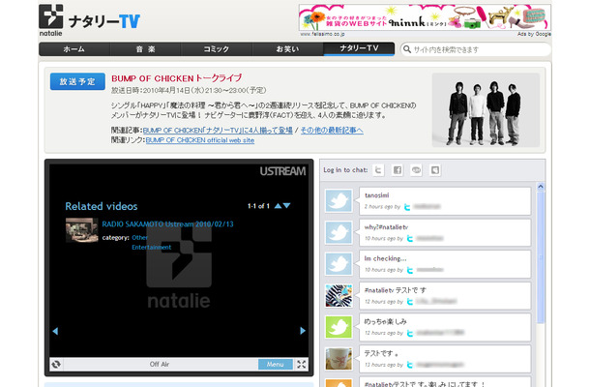This screenshot has width=590, height=387.
Task: Go to previous related videos page (up arrow)
Action: 278,205
